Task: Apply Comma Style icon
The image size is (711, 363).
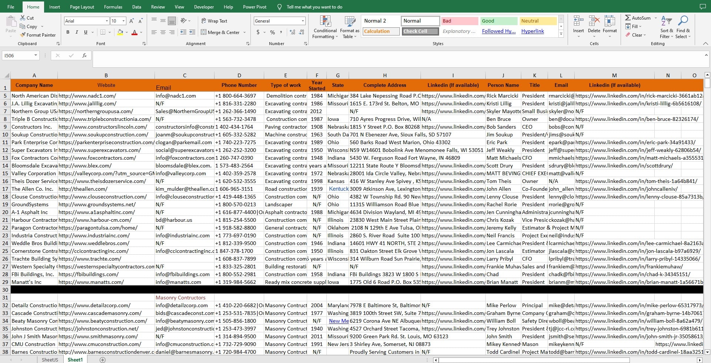Action: pyautogui.click(x=281, y=32)
